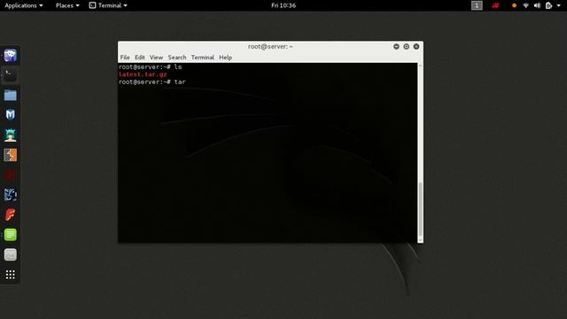
Task: Open Burp Suite orange dock icon
Action: point(10,155)
